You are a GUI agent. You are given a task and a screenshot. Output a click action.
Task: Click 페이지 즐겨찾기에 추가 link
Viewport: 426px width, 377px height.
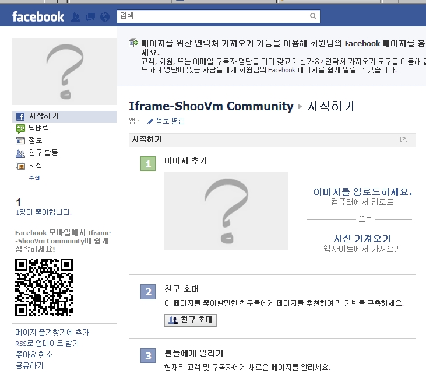pos(52,332)
